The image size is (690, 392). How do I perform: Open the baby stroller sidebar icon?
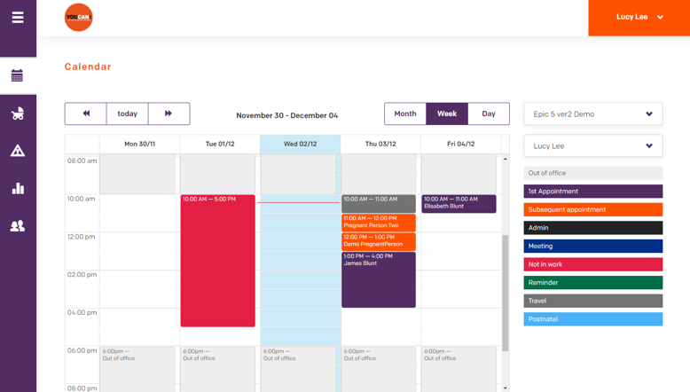[18, 114]
